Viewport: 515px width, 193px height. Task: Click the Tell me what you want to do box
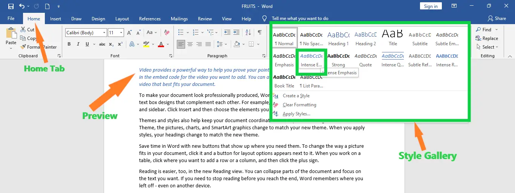(x=300, y=18)
